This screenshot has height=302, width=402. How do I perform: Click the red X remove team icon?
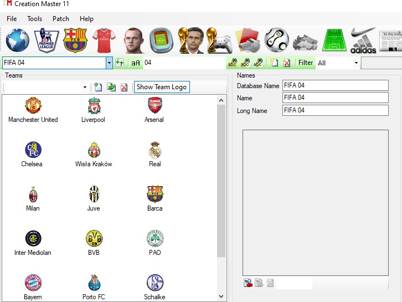click(124, 87)
